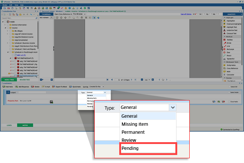Switch to the Review Tree tab
This screenshot has width=244, height=163.
click(x=25, y=79)
